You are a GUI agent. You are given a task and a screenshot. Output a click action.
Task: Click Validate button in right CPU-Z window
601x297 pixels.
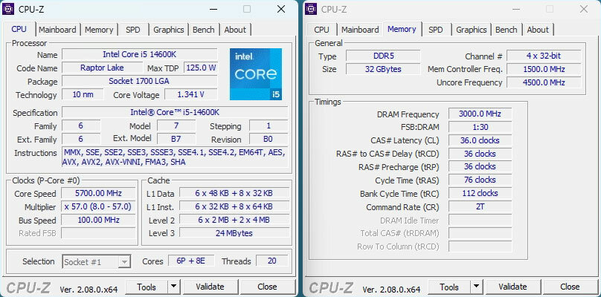pos(512,287)
